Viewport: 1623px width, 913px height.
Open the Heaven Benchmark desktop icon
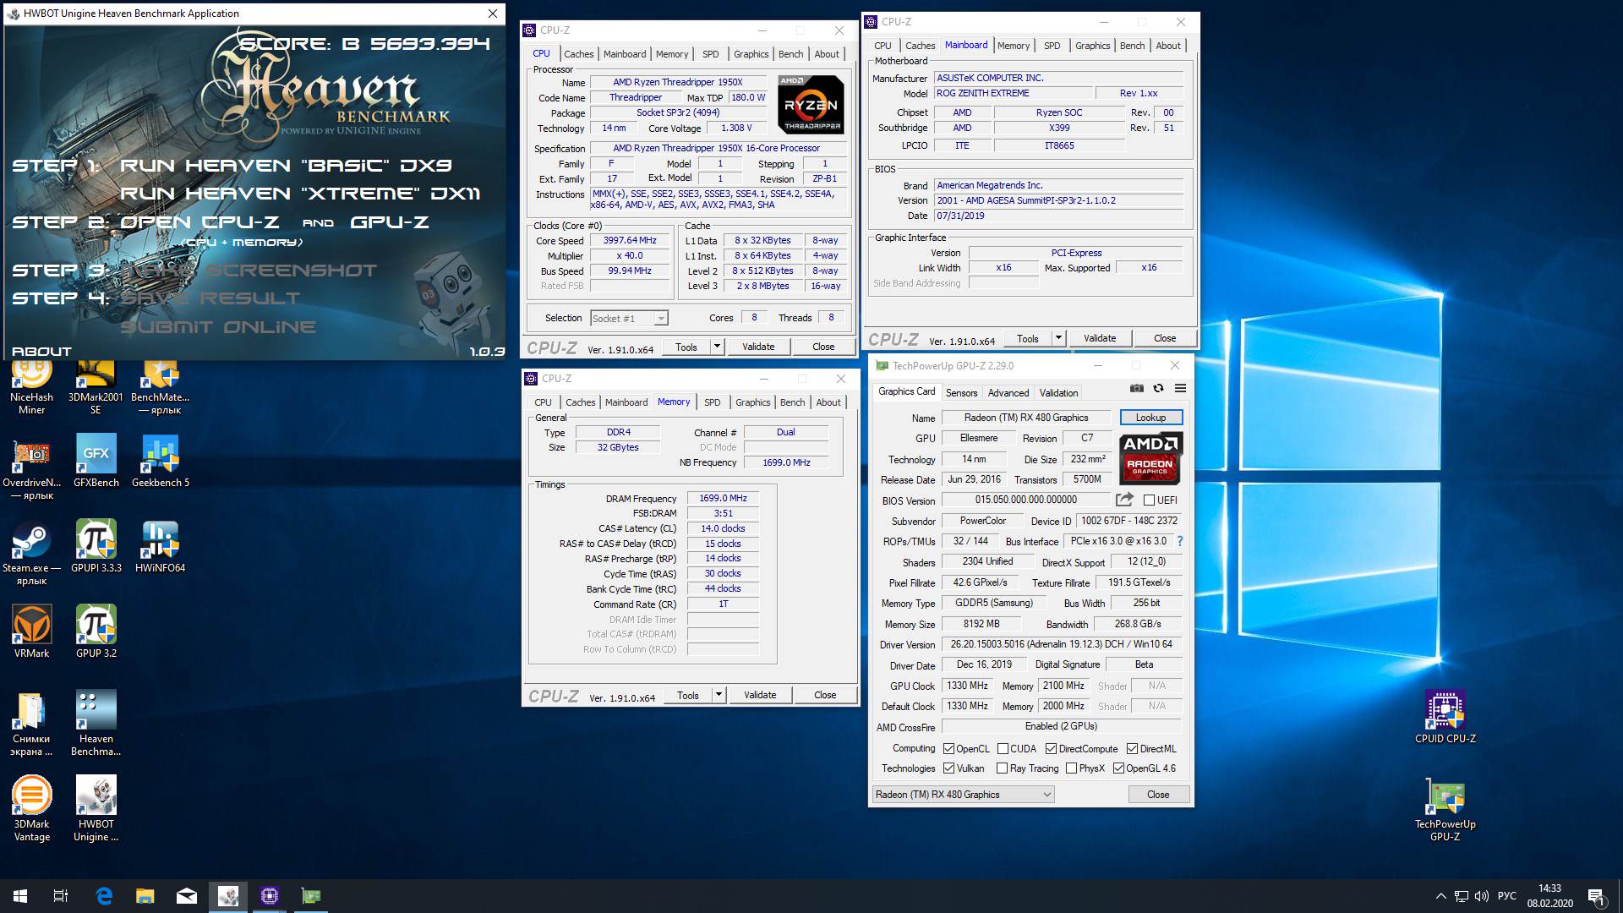click(x=96, y=724)
